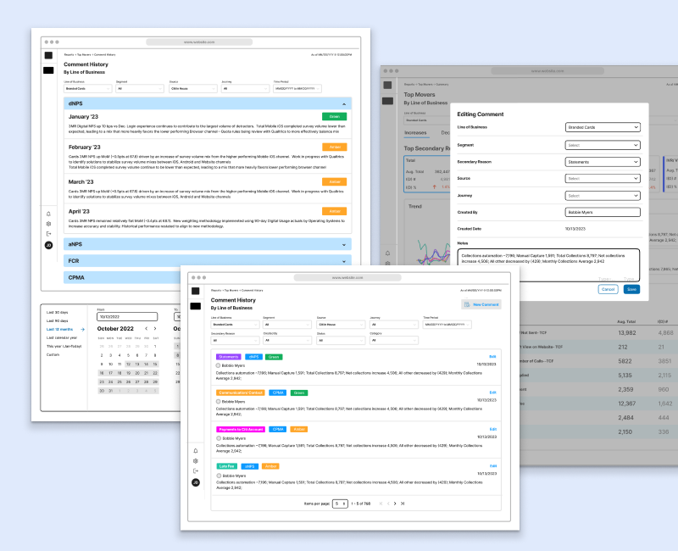Open Status filter dropdown in front Comment History
This screenshot has width=678, height=551.
coord(341,341)
